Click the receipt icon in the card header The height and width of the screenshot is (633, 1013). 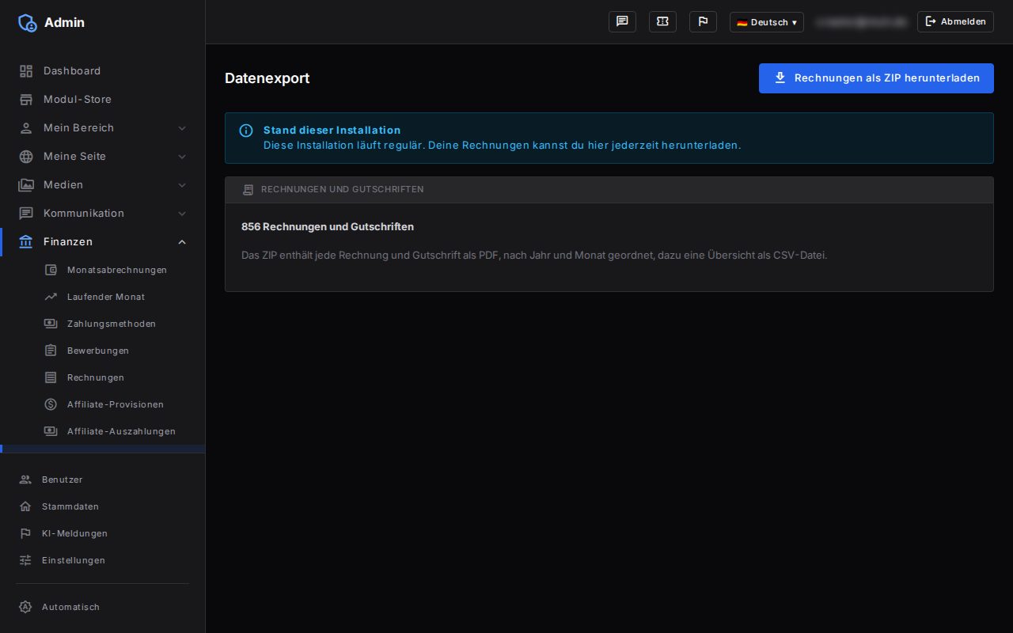point(248,190)
